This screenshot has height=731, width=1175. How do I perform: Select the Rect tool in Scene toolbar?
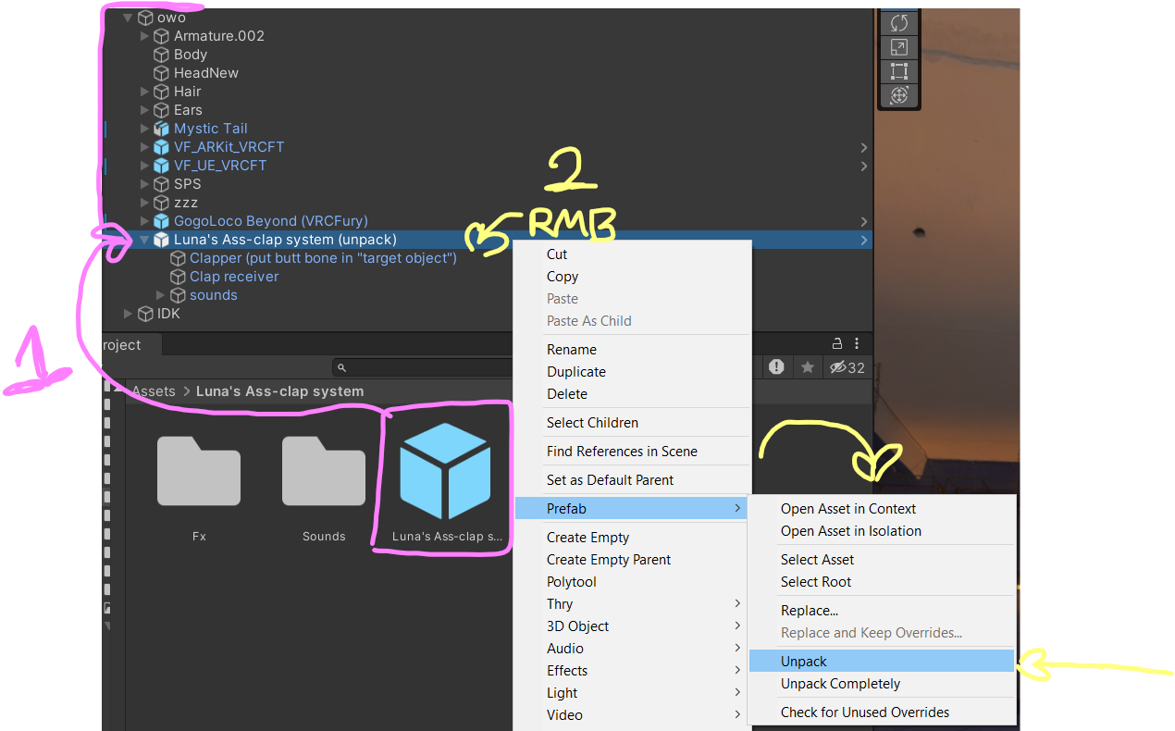pyautogui.click(x=898, y=71)
